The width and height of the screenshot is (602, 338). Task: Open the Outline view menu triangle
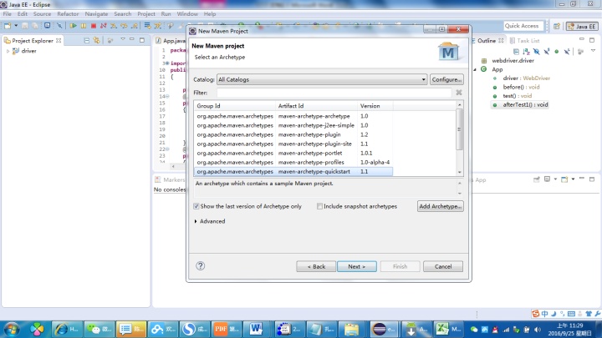pos(593,51)
